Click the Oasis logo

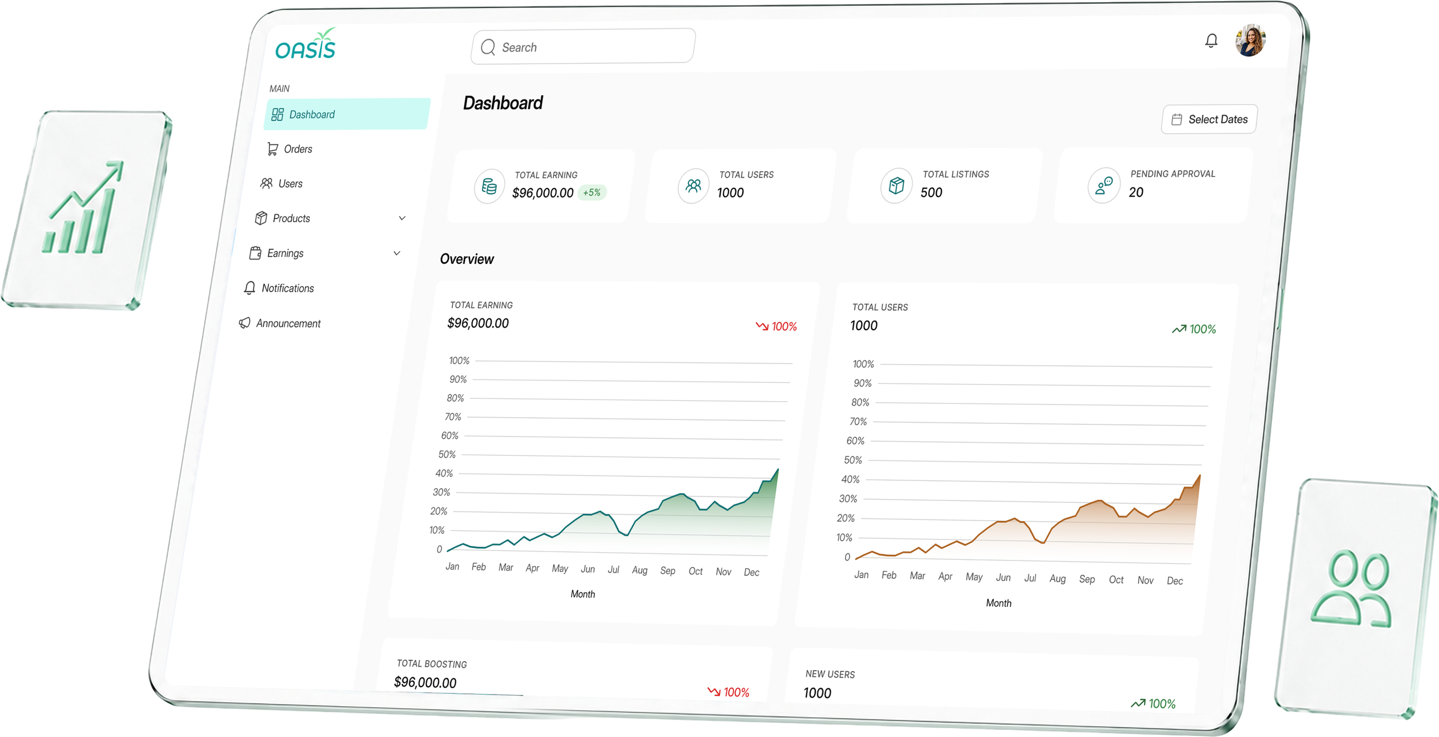coord(306,44)
